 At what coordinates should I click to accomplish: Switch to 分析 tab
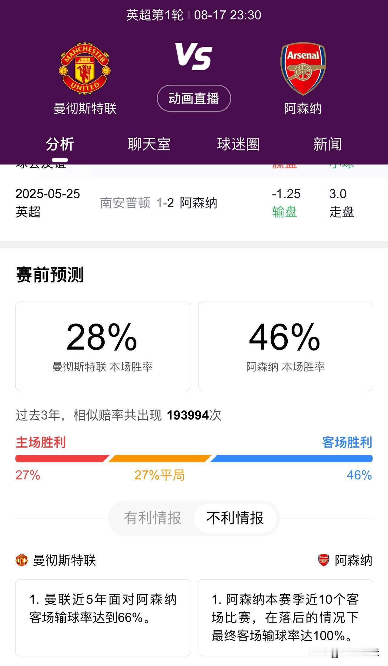point(60,144)
